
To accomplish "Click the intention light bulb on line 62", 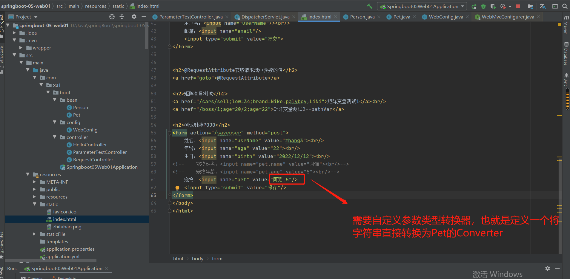I will [x=177, y=188].
